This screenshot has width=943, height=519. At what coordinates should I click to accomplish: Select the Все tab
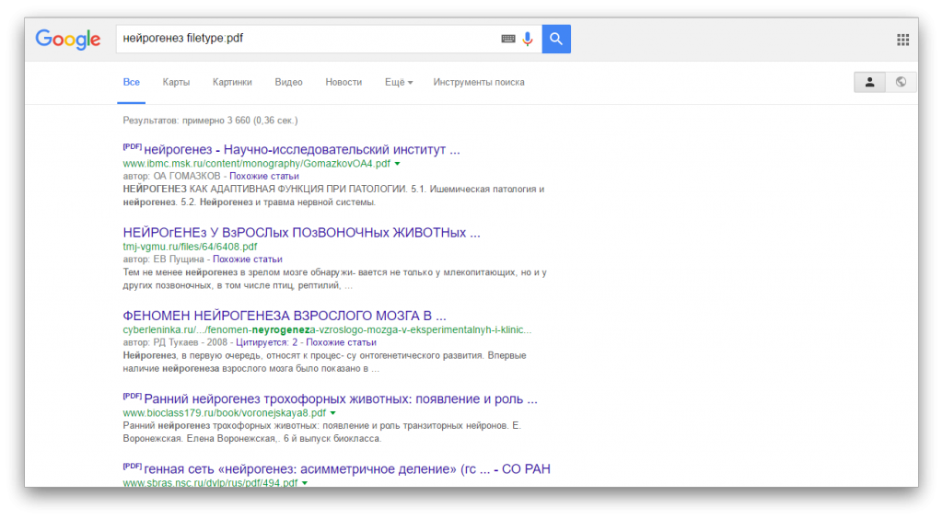pyautogui.click(x=131, y=82)
